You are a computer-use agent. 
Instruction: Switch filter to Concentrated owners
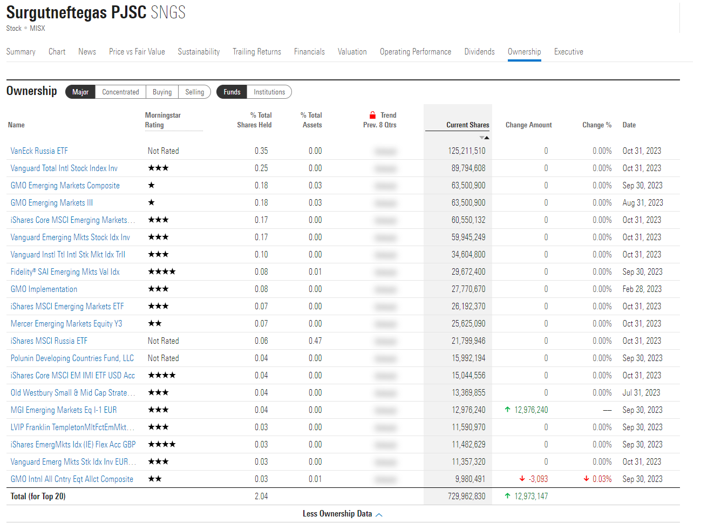120,92
